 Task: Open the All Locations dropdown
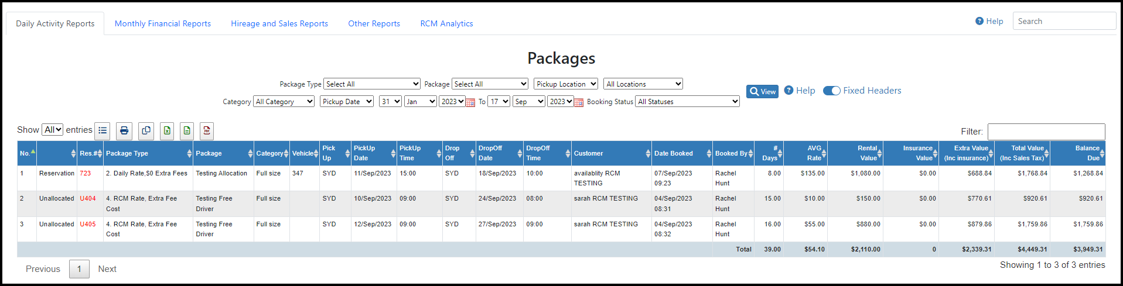coord(643,84)
